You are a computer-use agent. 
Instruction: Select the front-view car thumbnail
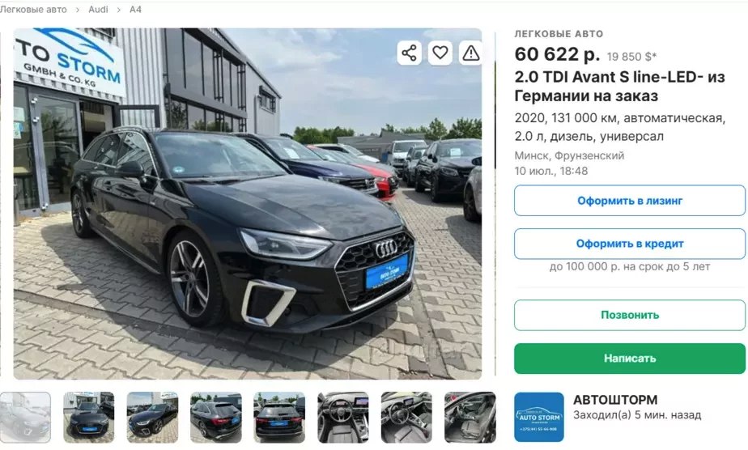pyautogui.click(x=89, y=418)
